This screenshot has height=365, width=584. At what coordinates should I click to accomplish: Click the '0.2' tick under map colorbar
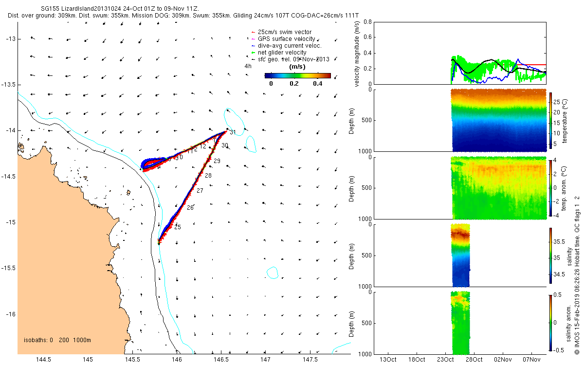[294, 84]
